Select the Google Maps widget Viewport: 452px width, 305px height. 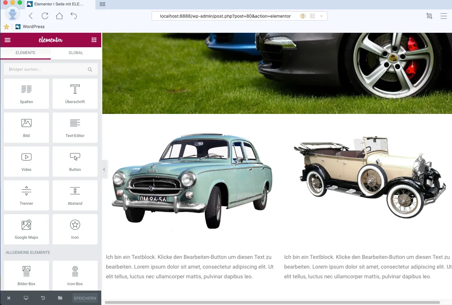(26, 229)
